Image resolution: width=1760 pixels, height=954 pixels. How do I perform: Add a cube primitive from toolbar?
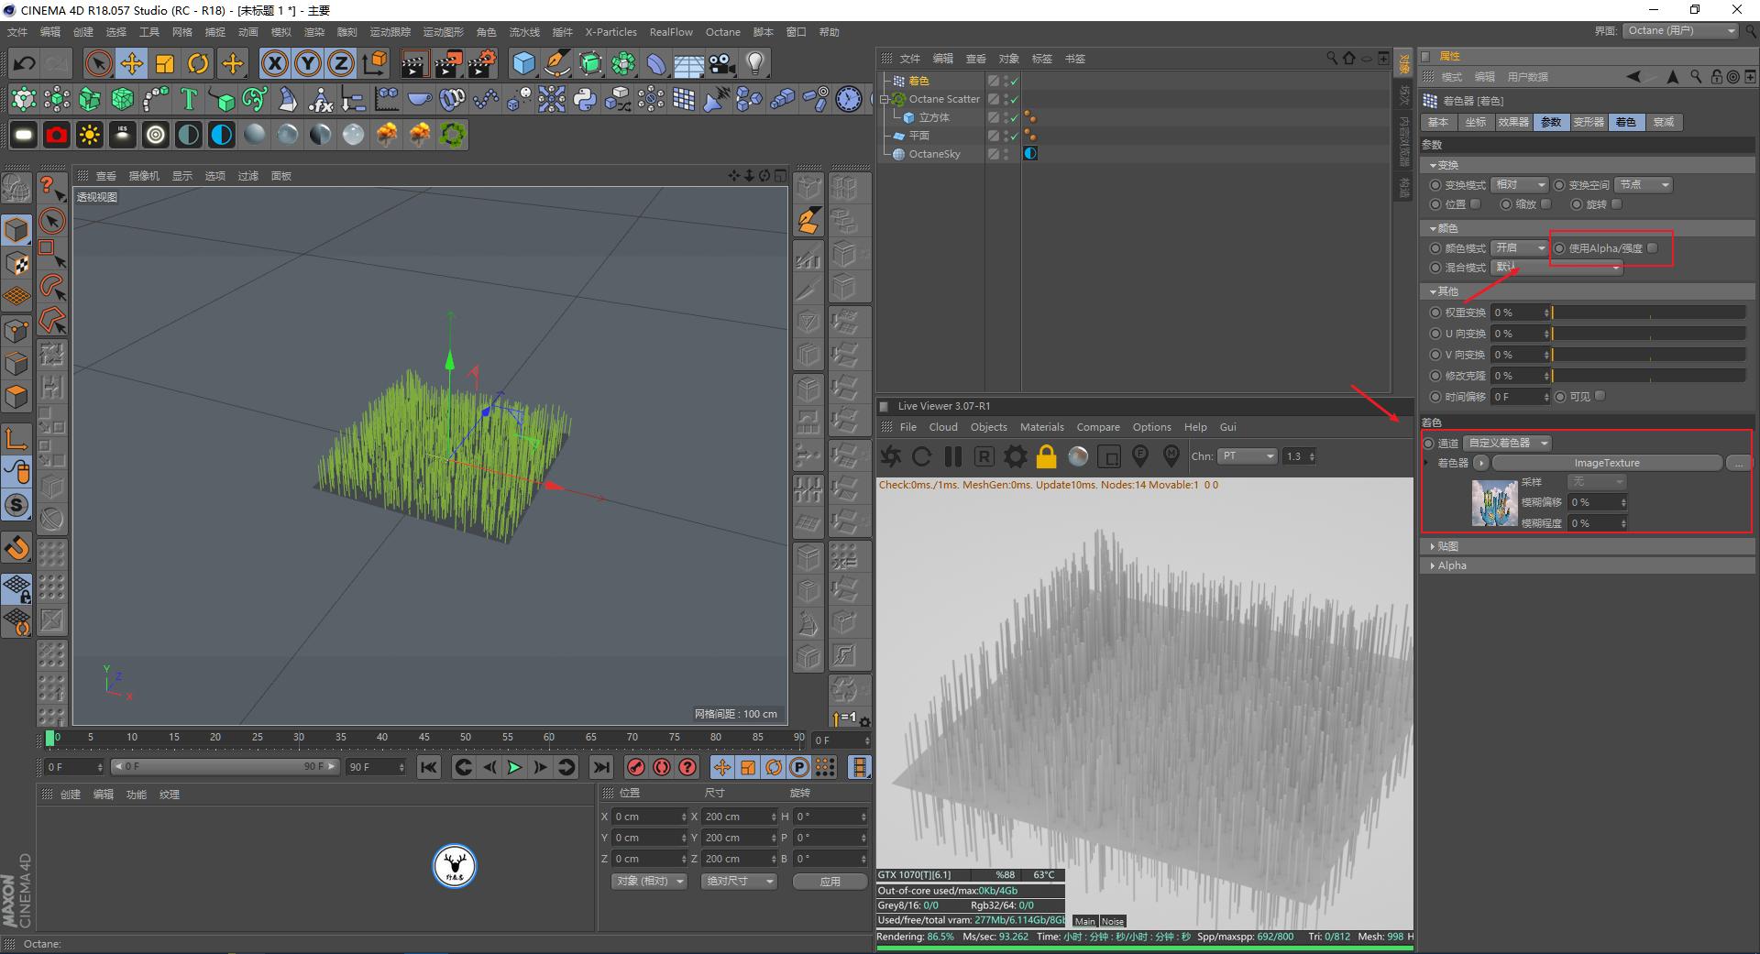523,63
